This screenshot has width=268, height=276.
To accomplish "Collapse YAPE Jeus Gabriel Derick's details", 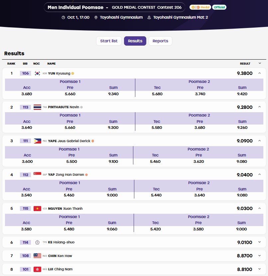I will (x=260, y=141).
